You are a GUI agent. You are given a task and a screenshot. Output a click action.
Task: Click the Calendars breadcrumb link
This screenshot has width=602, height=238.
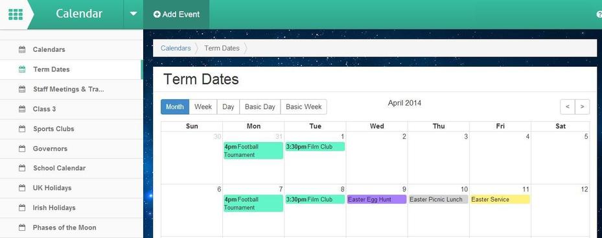click(x=176, y=48)
